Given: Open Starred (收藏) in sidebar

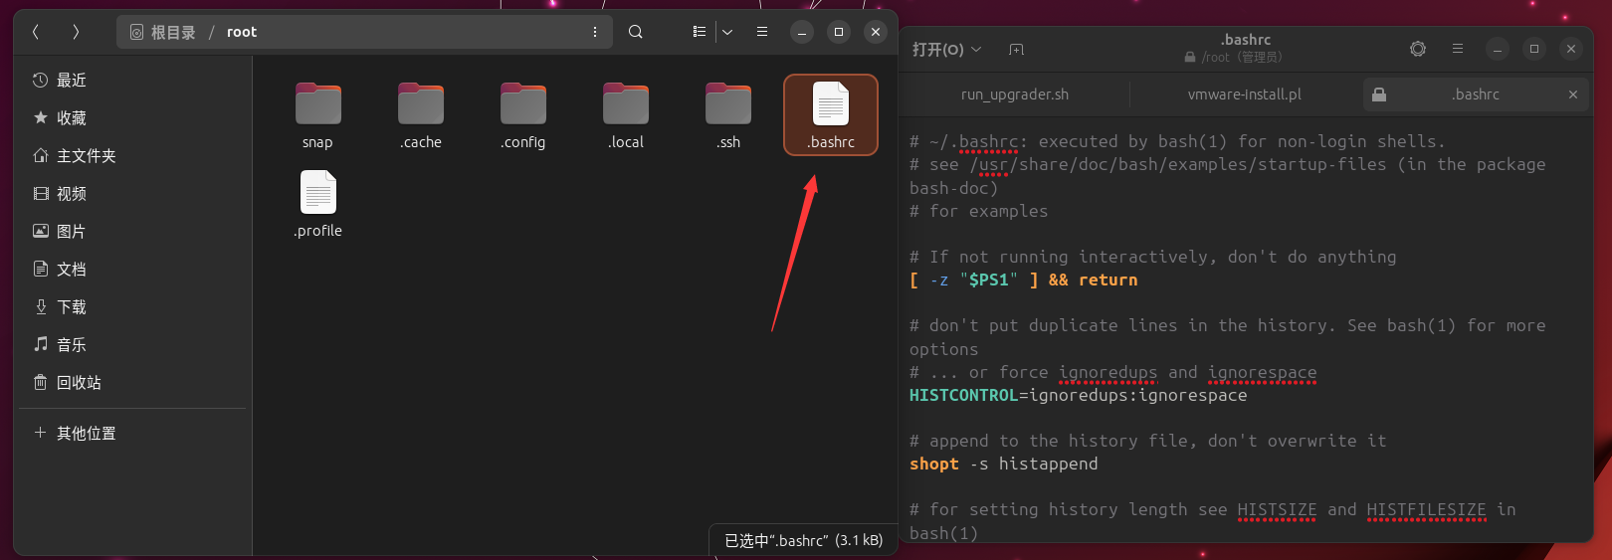Looking at the screenshot, I should (x=131, y=117).
